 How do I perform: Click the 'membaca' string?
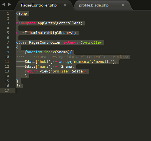[81, 62]
